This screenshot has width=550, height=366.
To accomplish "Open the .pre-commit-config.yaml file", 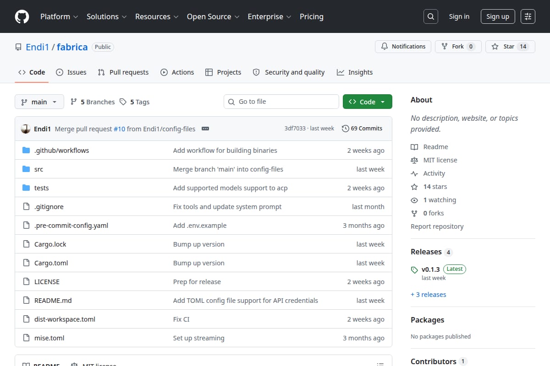I will [x=71, y=226].
